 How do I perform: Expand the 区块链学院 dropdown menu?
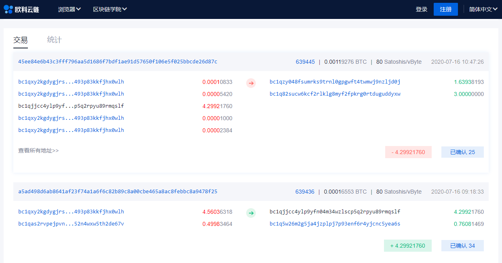[110, 9]
